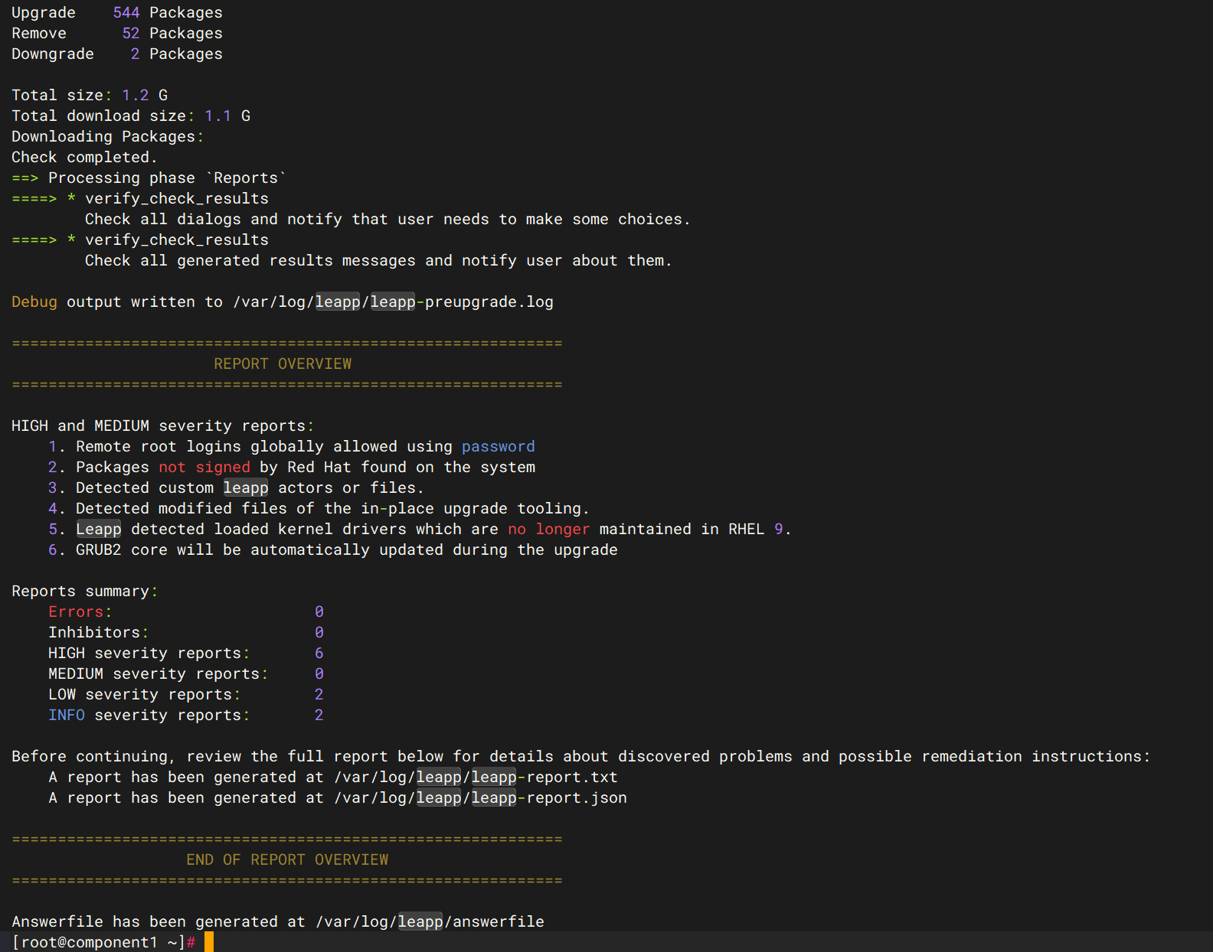Click the yellow "Debug" word
Image resolution: width=1213 pixels, height=952 pixels.
[x=34, y=302]
